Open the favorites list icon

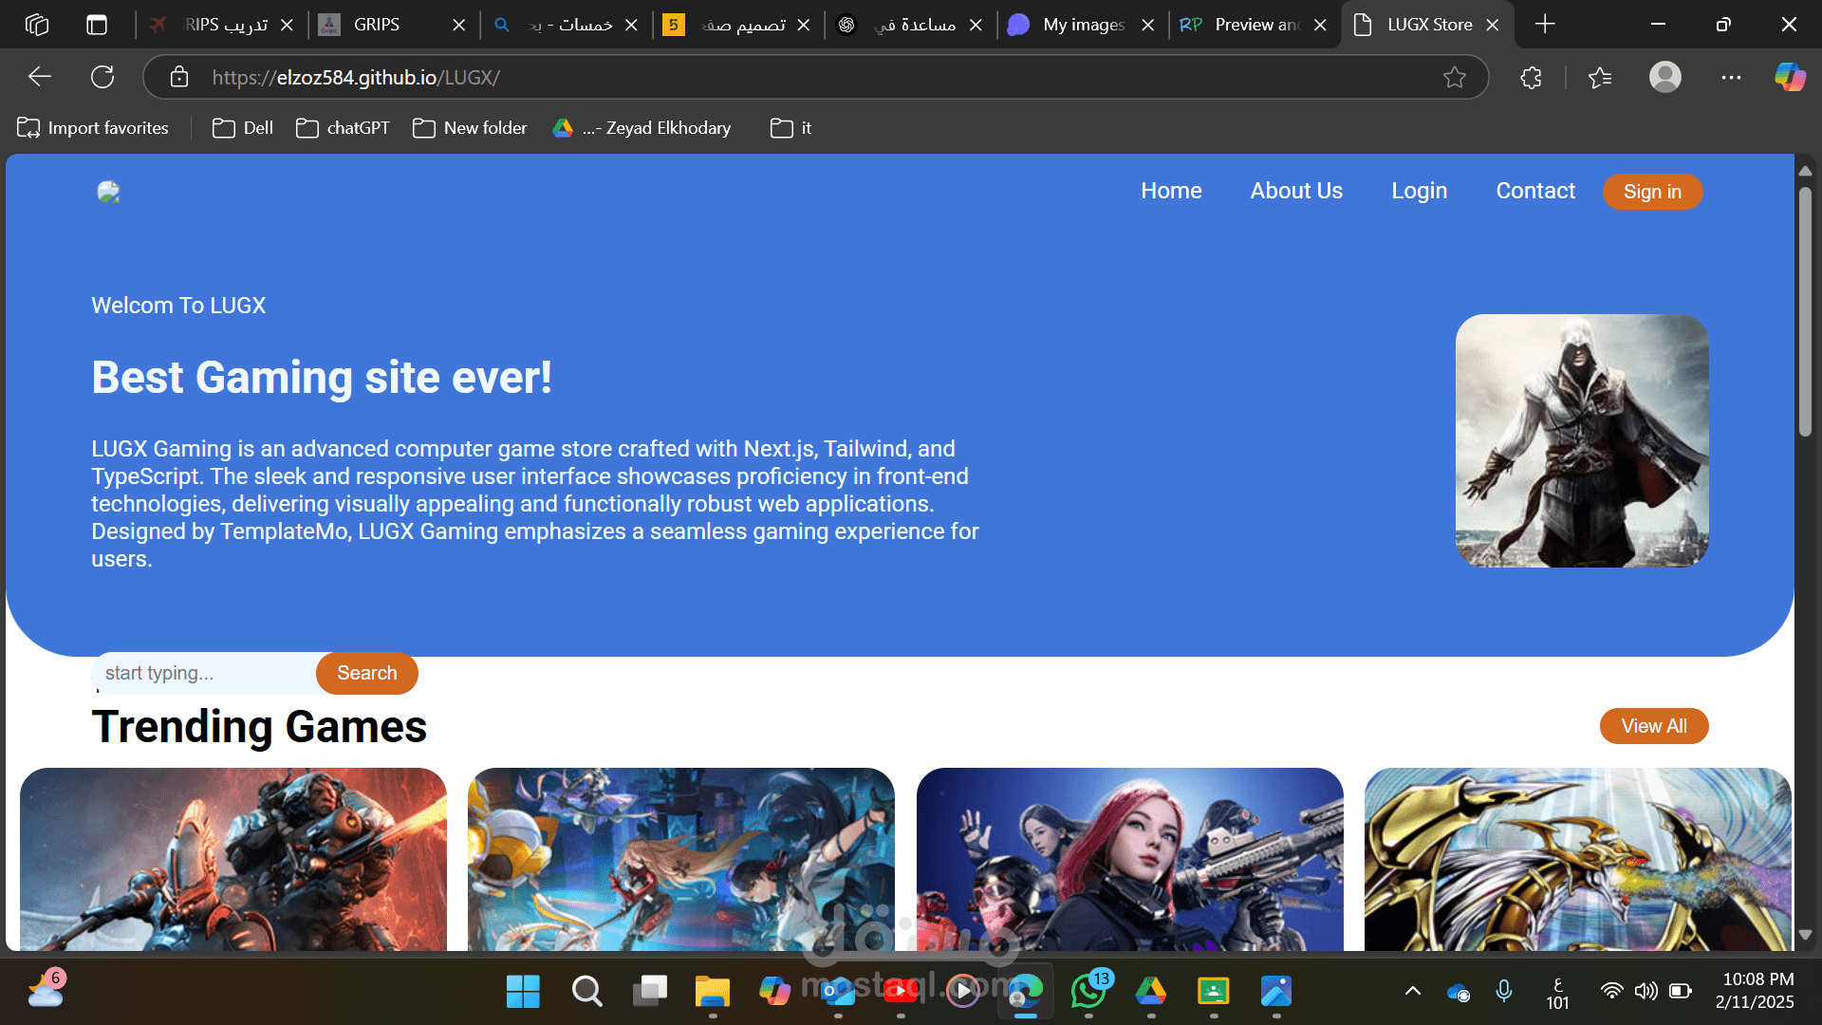point(1600,77)
